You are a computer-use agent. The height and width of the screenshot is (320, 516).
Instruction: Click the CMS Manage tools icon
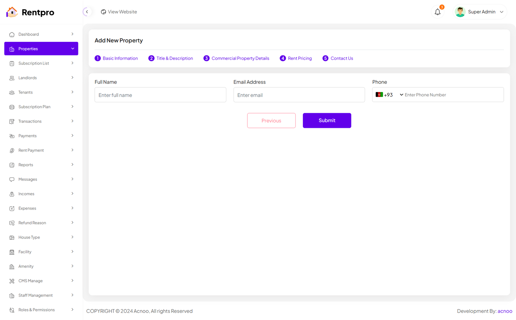12,281
